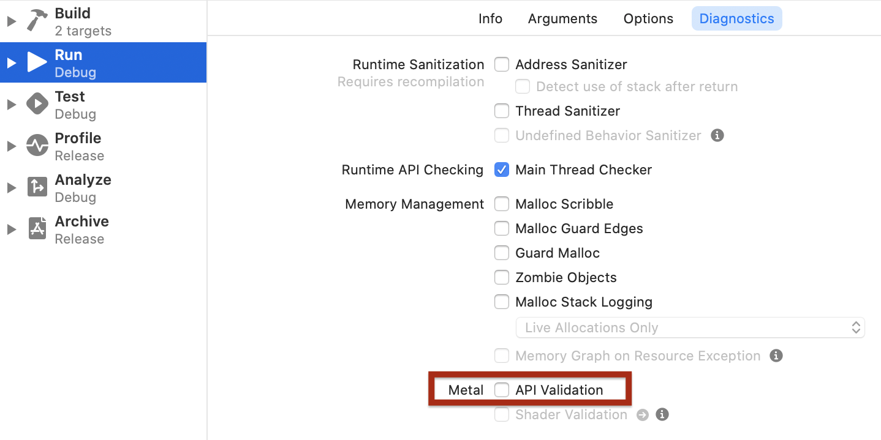This screenshot has height=440, width=881.
Task: Click info icon beside Memory Graph option
Action: (776, 356)
